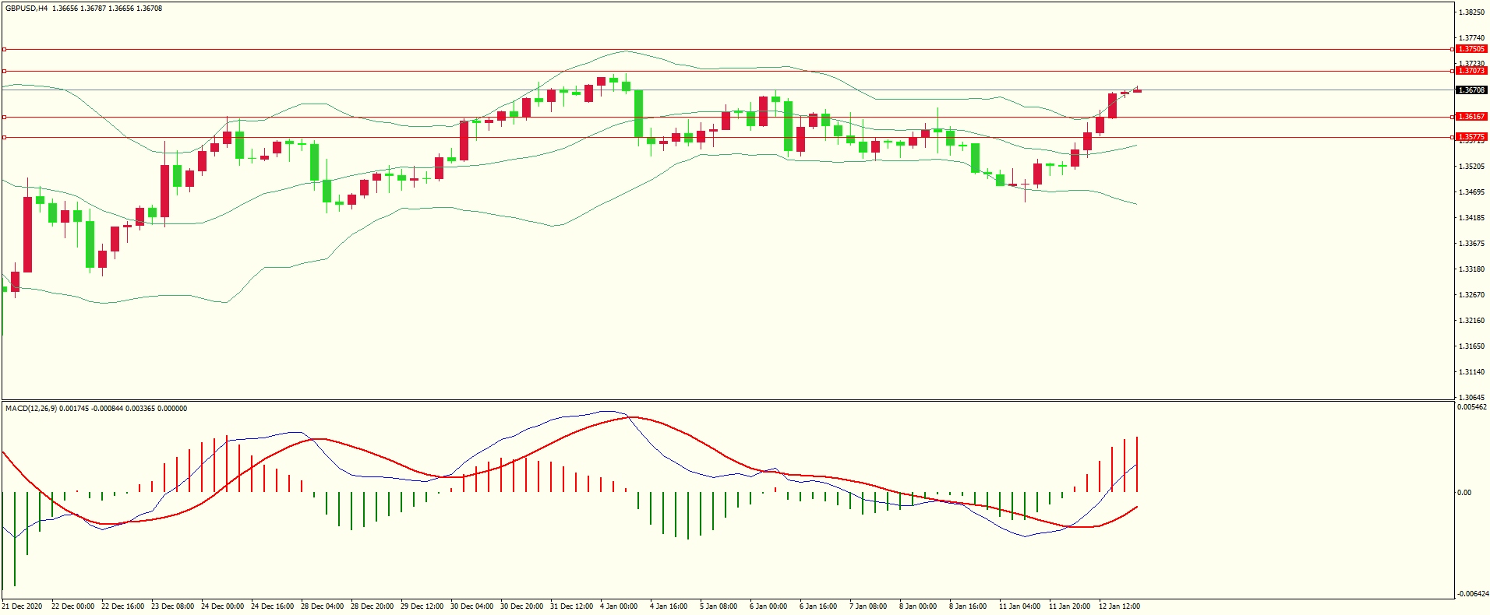Click the 30 Dec 04:00 time label
The width and height of the screenshot is (1490, 615).
click(x=471, y=606)
